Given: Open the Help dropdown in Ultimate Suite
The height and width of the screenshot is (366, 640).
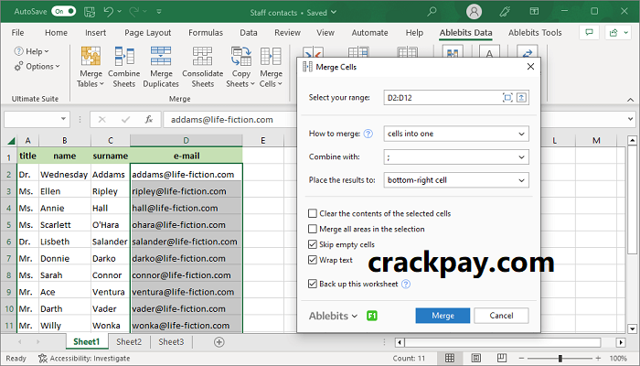Looking at the screenshot, I should coord(31,51).
